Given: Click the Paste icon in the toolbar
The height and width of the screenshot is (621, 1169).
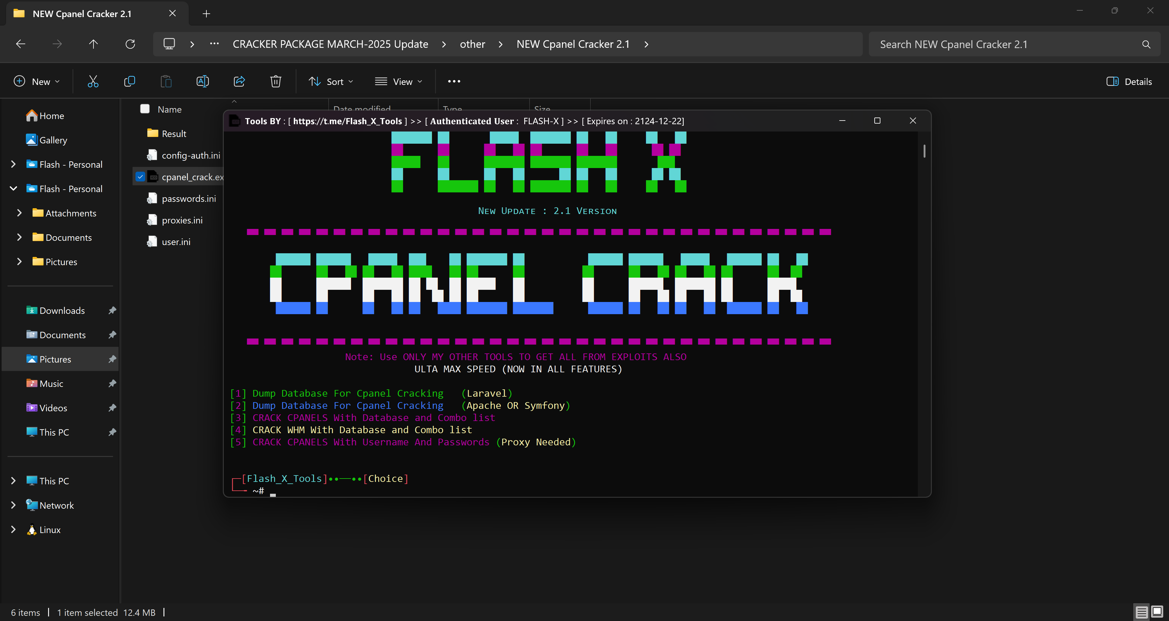Looking at the screenshot, I should pyautogui.click(x=166, y=81).
